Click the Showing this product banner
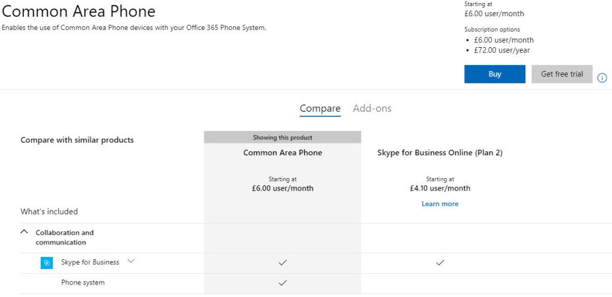The width and height of the screenshot is (612, 297). [283, 137]
